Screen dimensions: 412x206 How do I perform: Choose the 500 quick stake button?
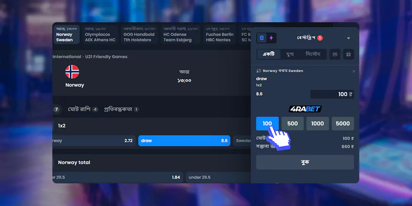(293, 124)
